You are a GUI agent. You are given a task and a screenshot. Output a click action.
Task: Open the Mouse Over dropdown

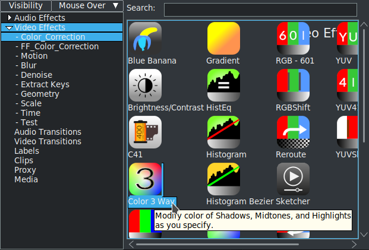(88, 6)
